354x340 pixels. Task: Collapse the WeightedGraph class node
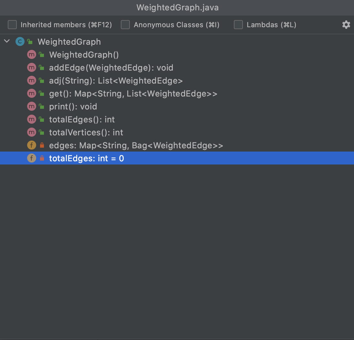point(7,41)
